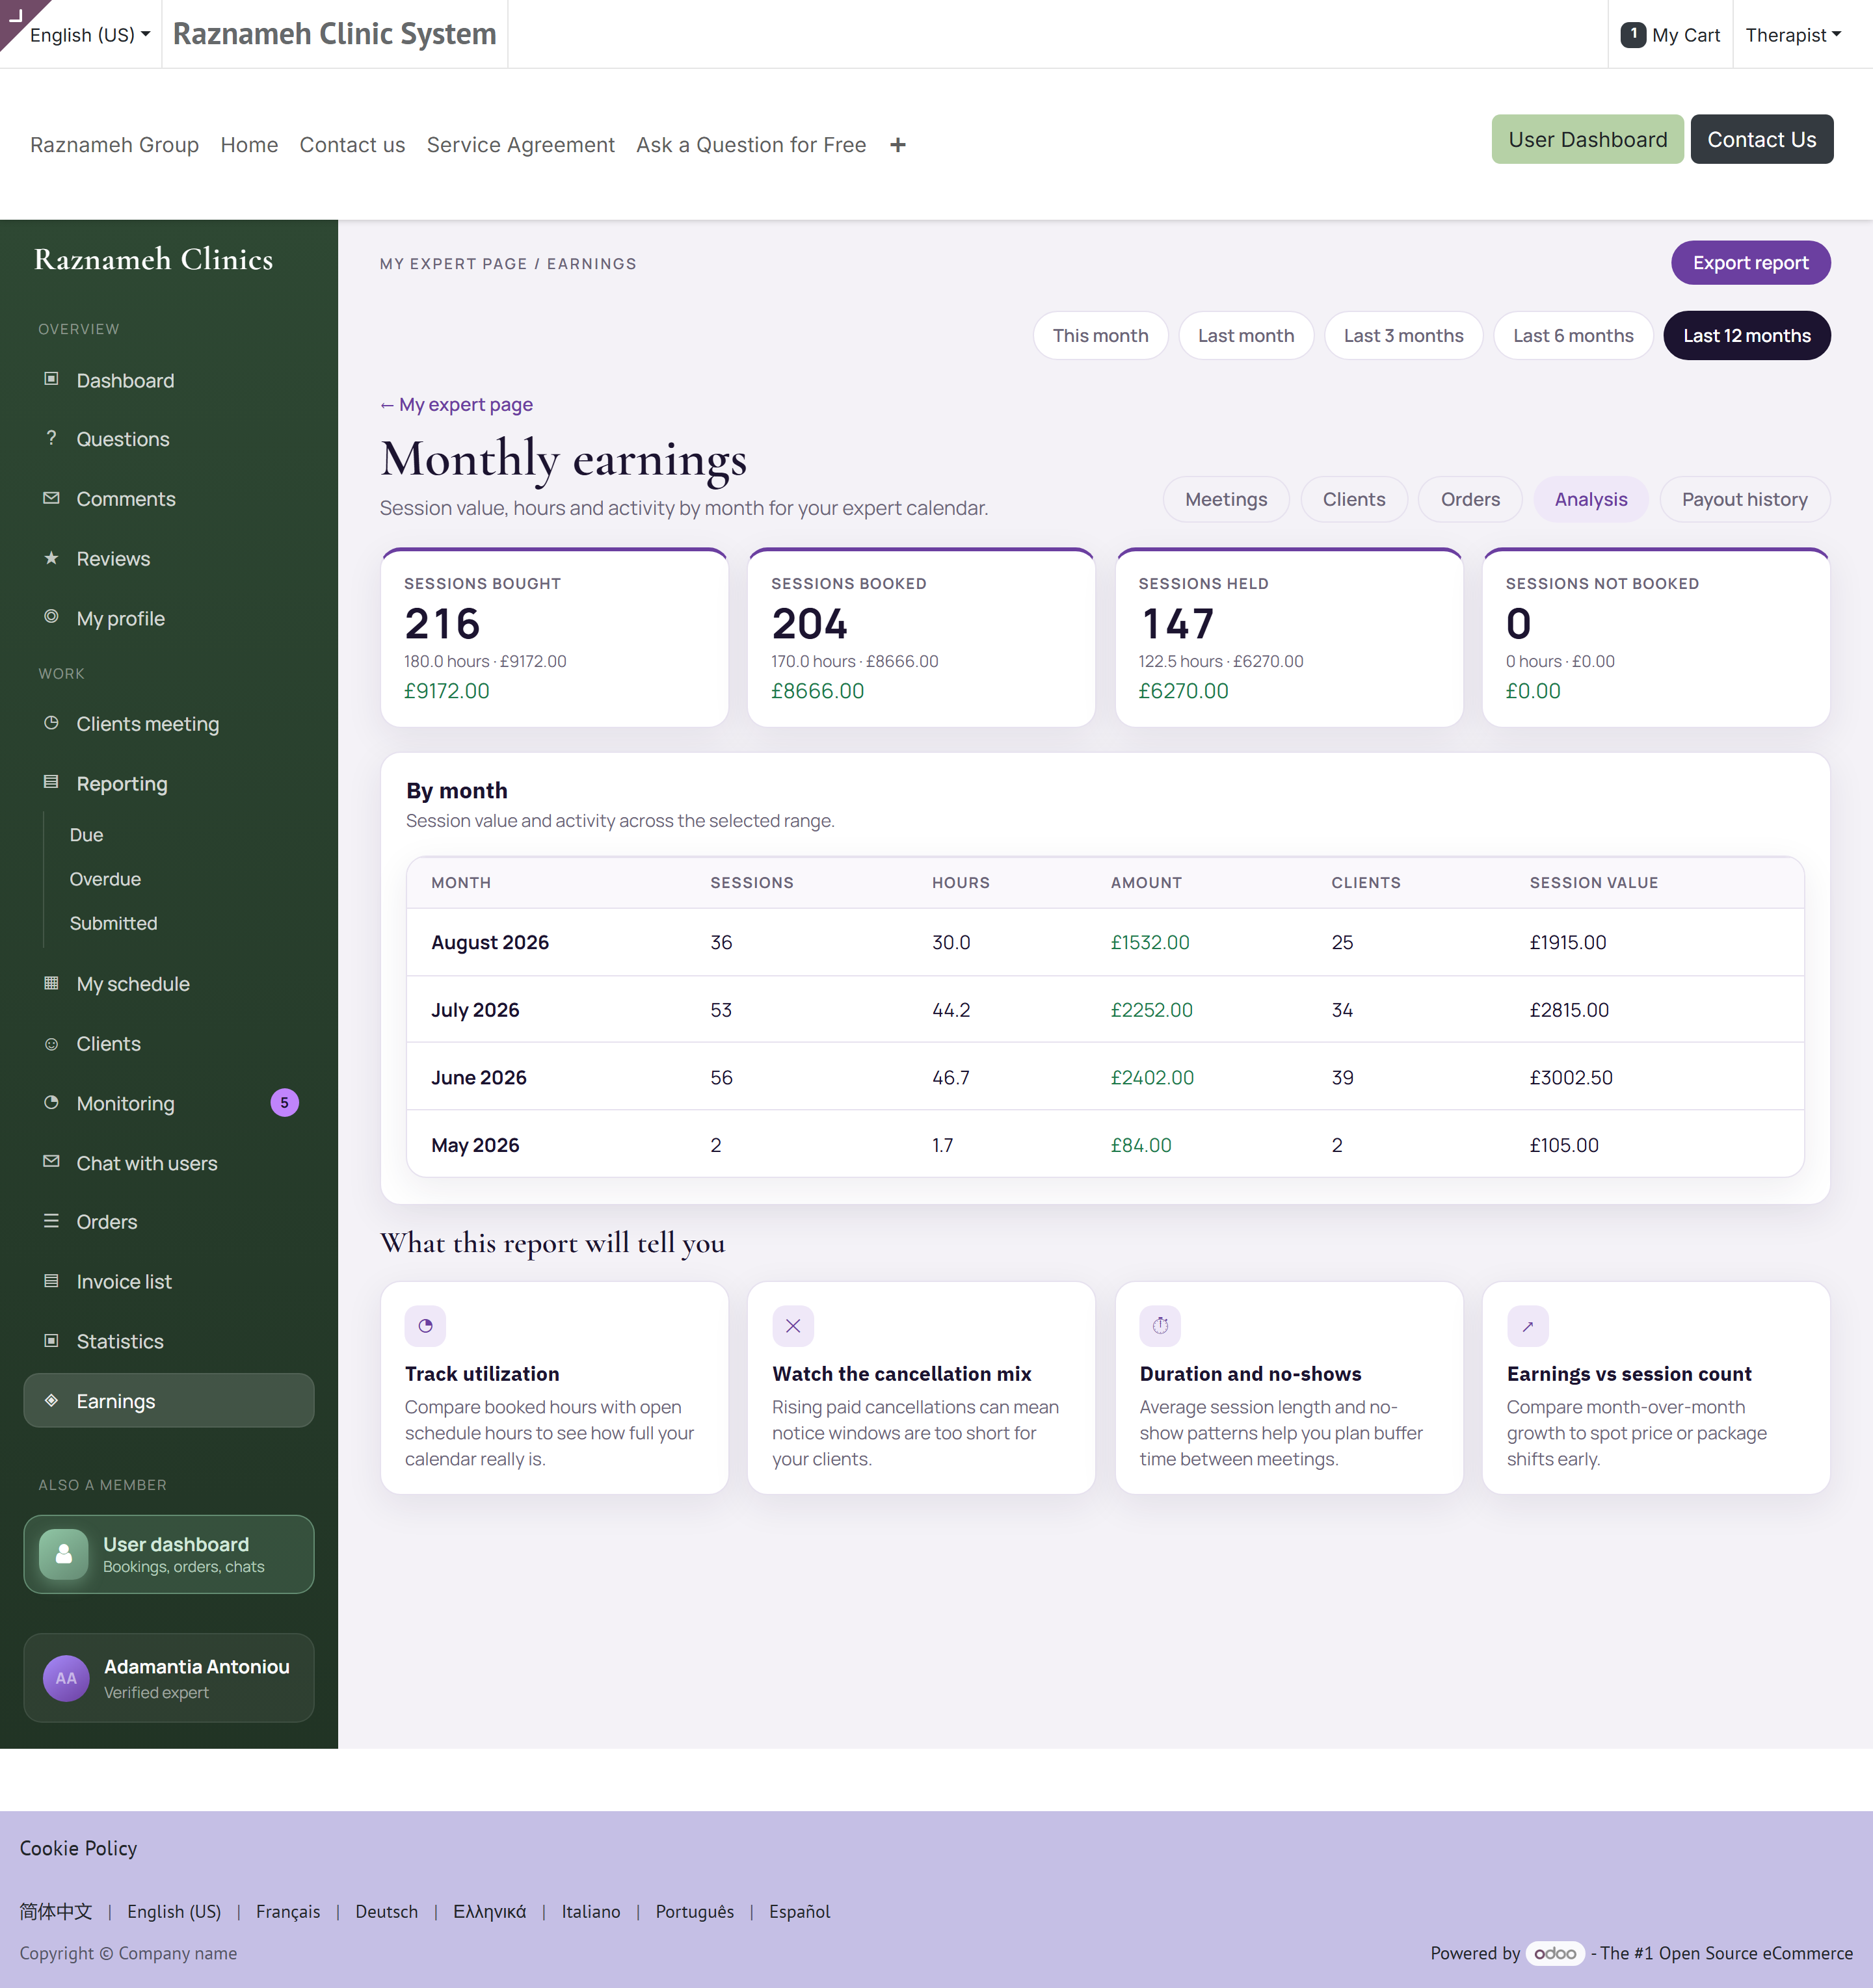Select the Last 3 months range

coord(1403,335)
